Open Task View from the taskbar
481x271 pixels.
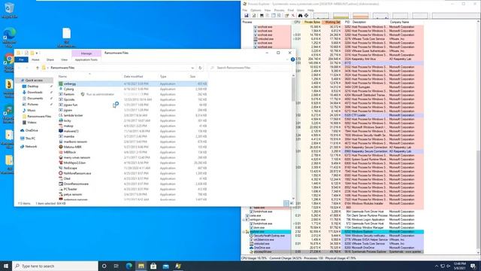pos(116,266)
